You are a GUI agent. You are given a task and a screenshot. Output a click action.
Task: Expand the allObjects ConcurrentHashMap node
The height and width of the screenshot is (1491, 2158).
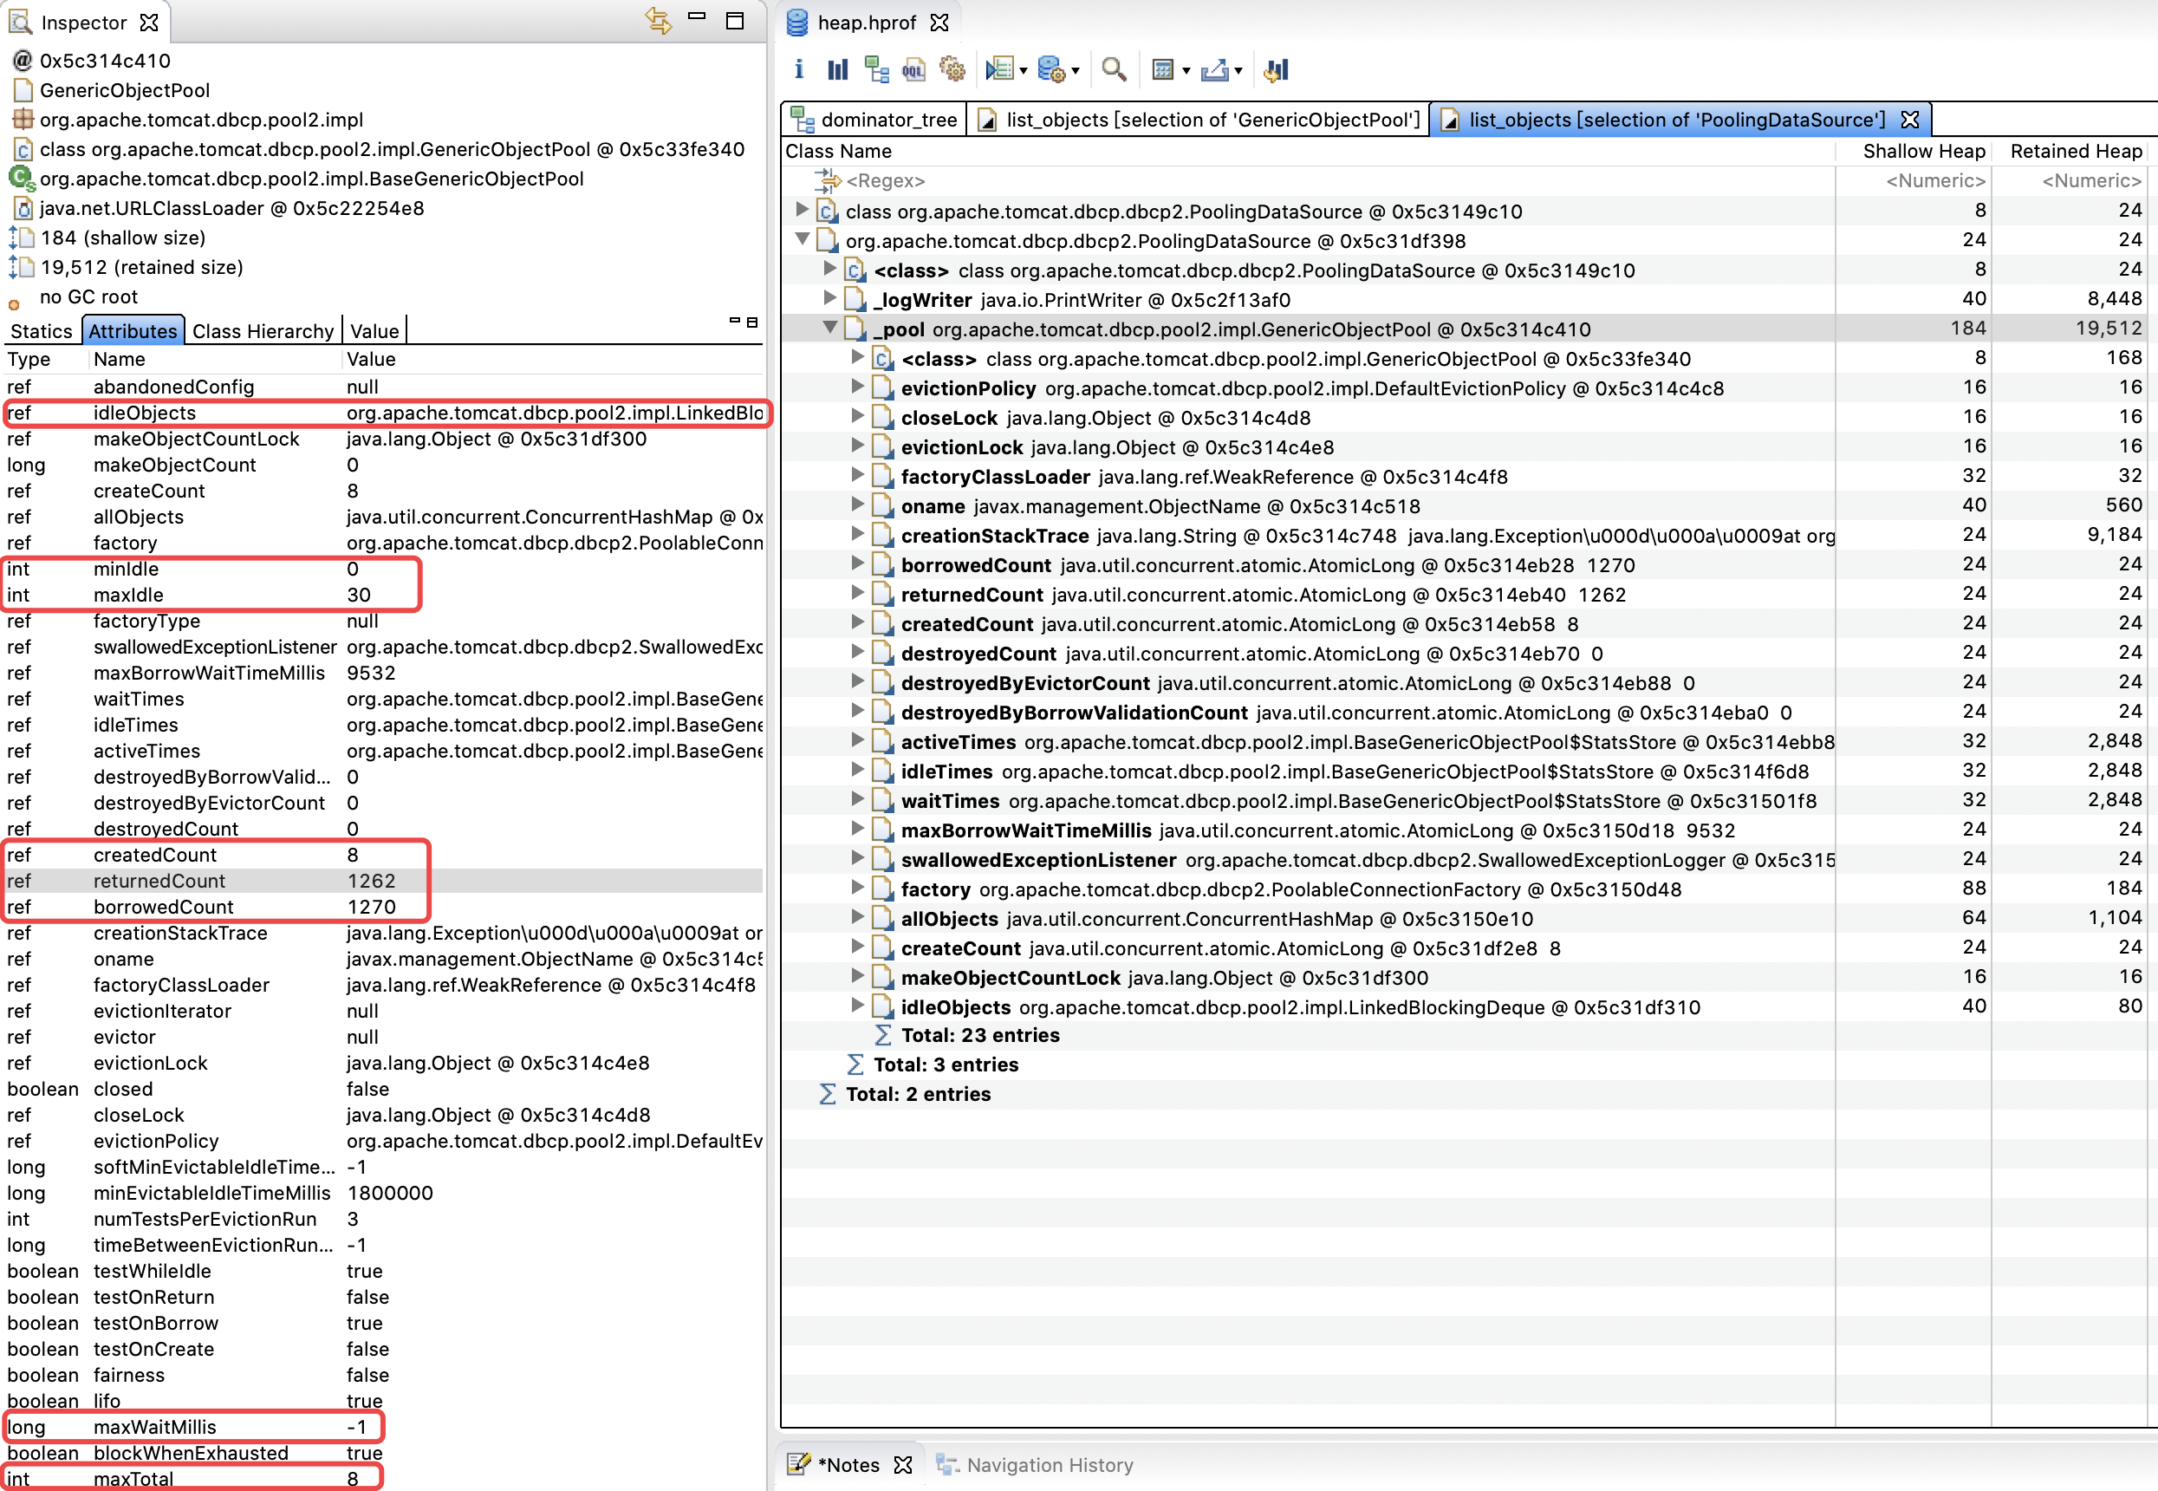click(x=857, y=916)
